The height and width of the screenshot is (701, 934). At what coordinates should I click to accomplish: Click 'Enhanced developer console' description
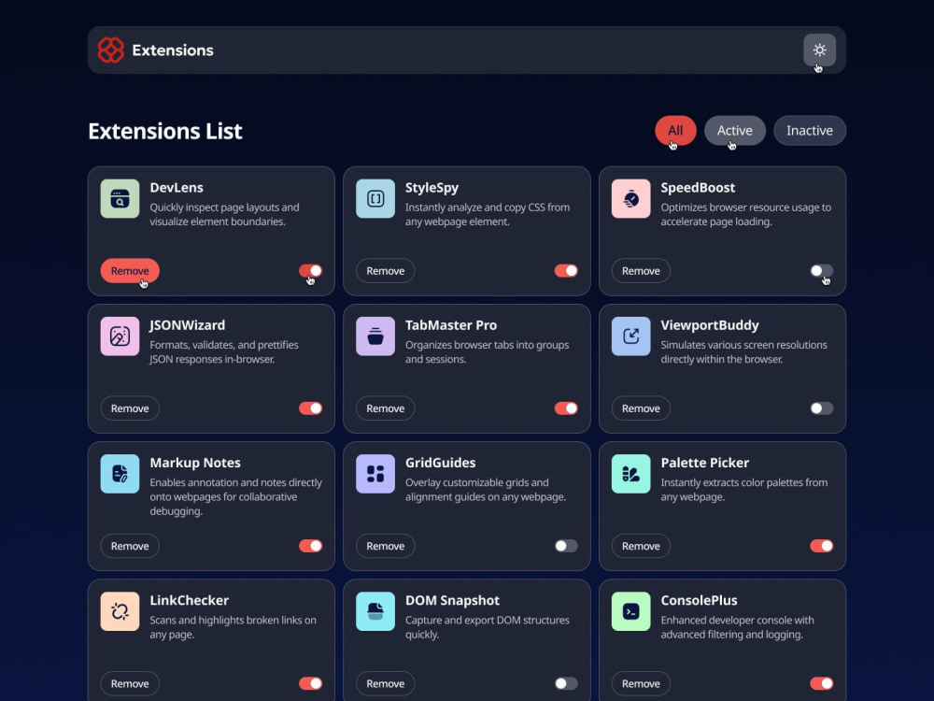coord(738,627)
